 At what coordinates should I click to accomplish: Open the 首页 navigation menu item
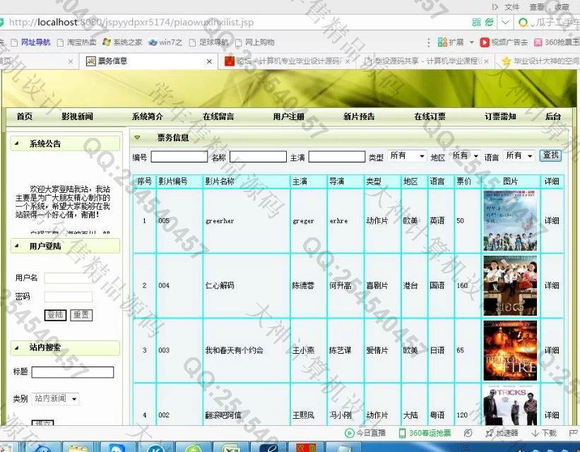coord(25,117)
